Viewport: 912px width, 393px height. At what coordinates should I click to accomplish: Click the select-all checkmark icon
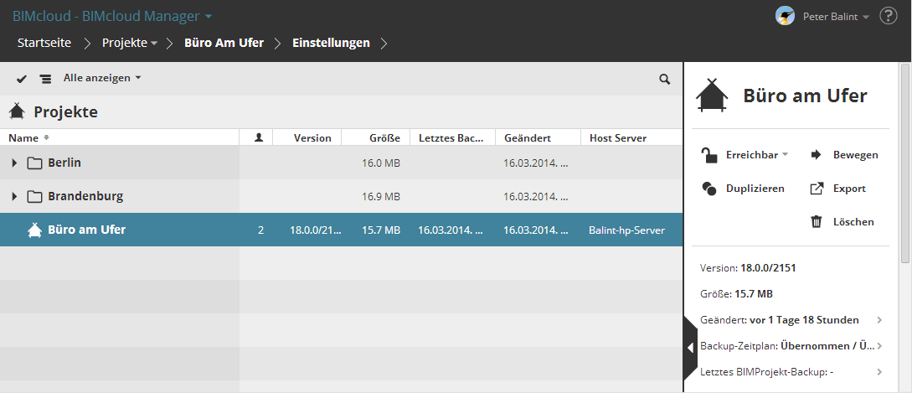pyautogui.click(x=22, y=79)
